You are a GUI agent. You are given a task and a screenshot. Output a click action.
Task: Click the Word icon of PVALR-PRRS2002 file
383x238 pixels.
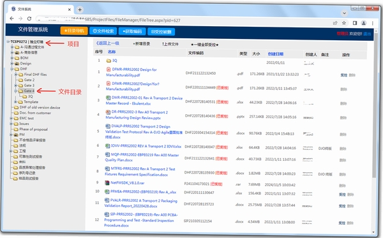tap(107, 200)
